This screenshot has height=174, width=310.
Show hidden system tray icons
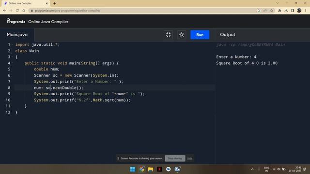pyautogui.click(x=252, y=169)
